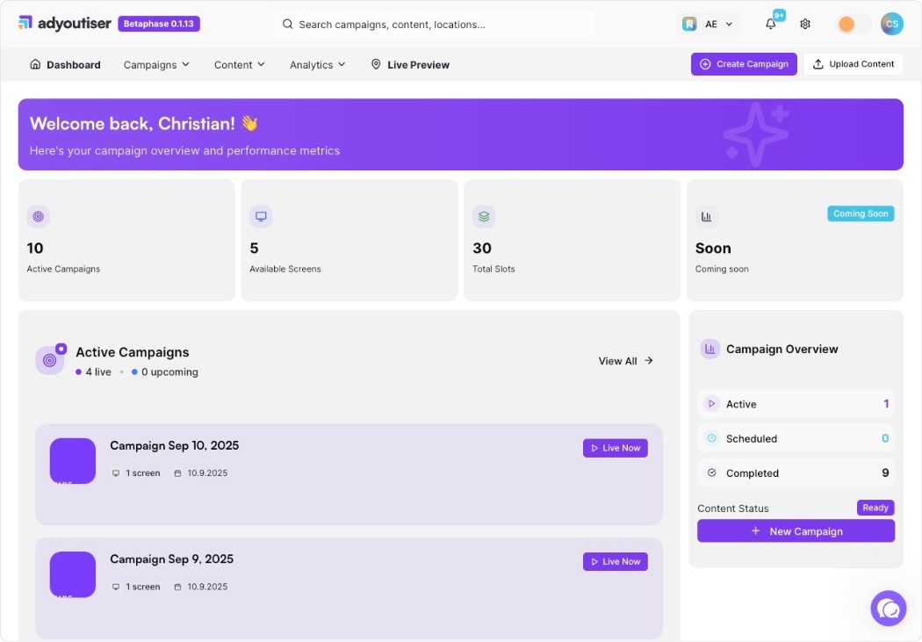Screen dimensions: 922x642
Task: Click the Upload Content button
Action: pyautogui.click(x=853, y=64)
